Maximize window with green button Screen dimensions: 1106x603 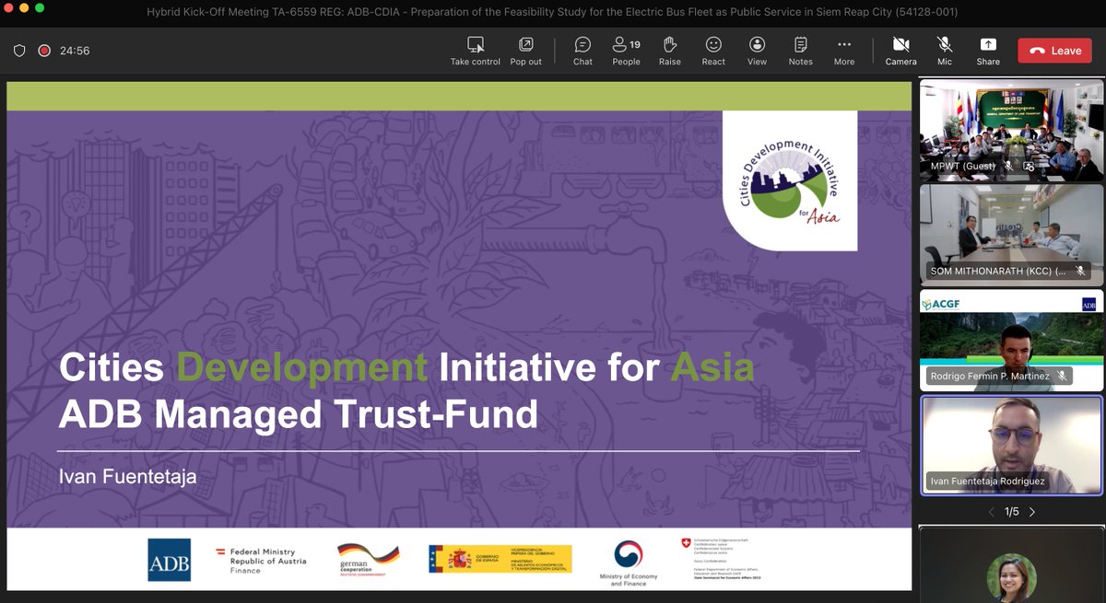click(x=41, y=7)
